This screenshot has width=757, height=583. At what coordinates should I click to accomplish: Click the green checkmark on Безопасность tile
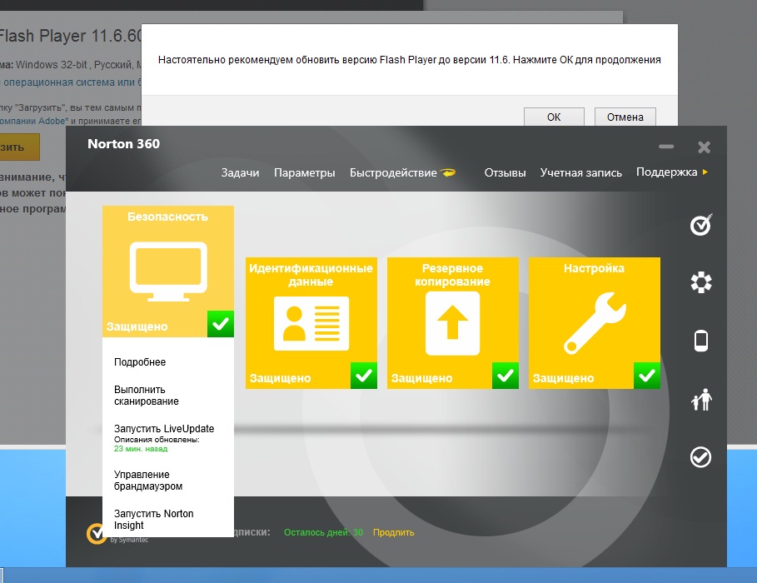tap(221, 324)
